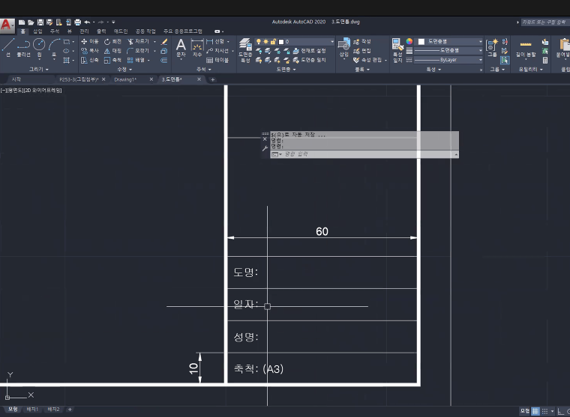Click the Erase pencil-eraser icon
This screenshot has height=417, width=570.
point(164,42)
